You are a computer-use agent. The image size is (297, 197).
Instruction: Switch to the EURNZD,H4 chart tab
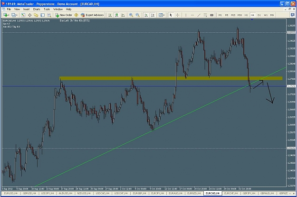click(194, 193)
